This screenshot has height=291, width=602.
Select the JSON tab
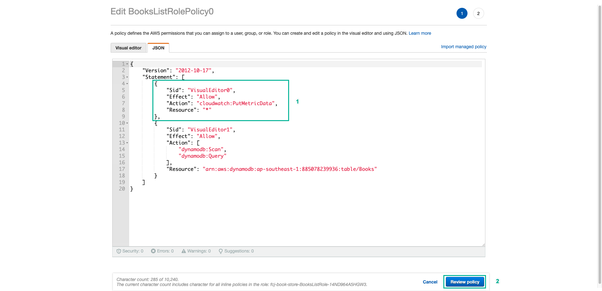click(x=158, y=48)
